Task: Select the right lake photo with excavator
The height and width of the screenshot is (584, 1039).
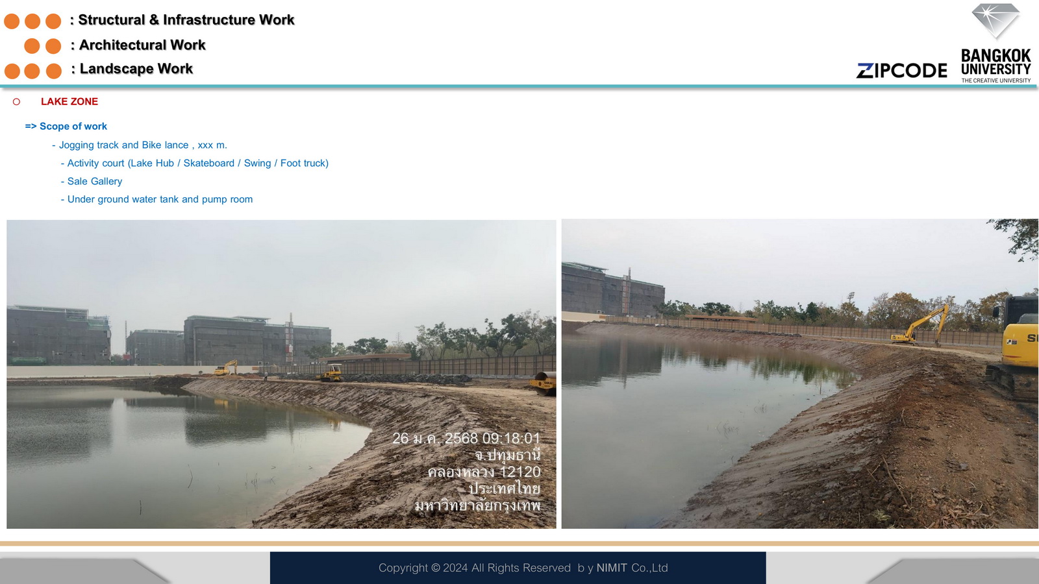Action: [x=799, y=374]
